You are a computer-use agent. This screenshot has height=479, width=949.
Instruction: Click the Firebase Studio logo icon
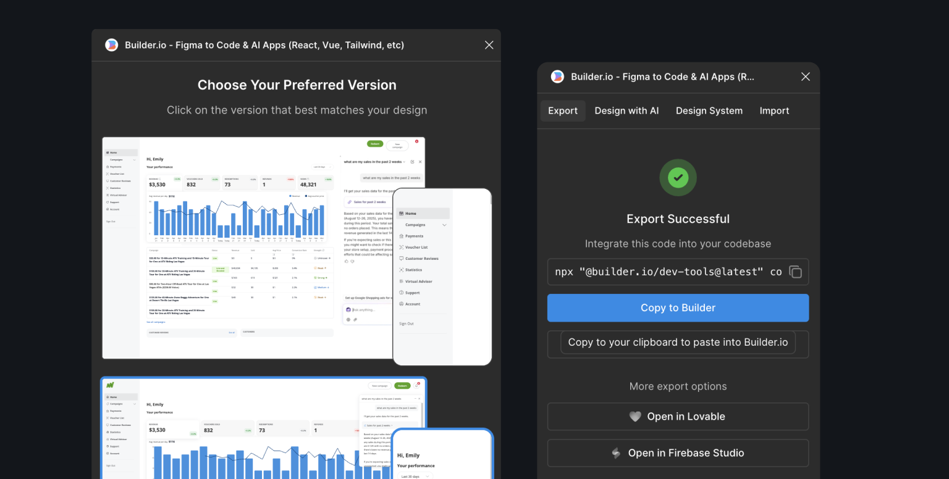click(x=616, y=453)
